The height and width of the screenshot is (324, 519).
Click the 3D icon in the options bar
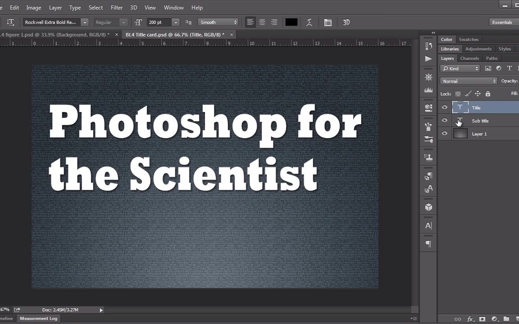click(346, 22)
